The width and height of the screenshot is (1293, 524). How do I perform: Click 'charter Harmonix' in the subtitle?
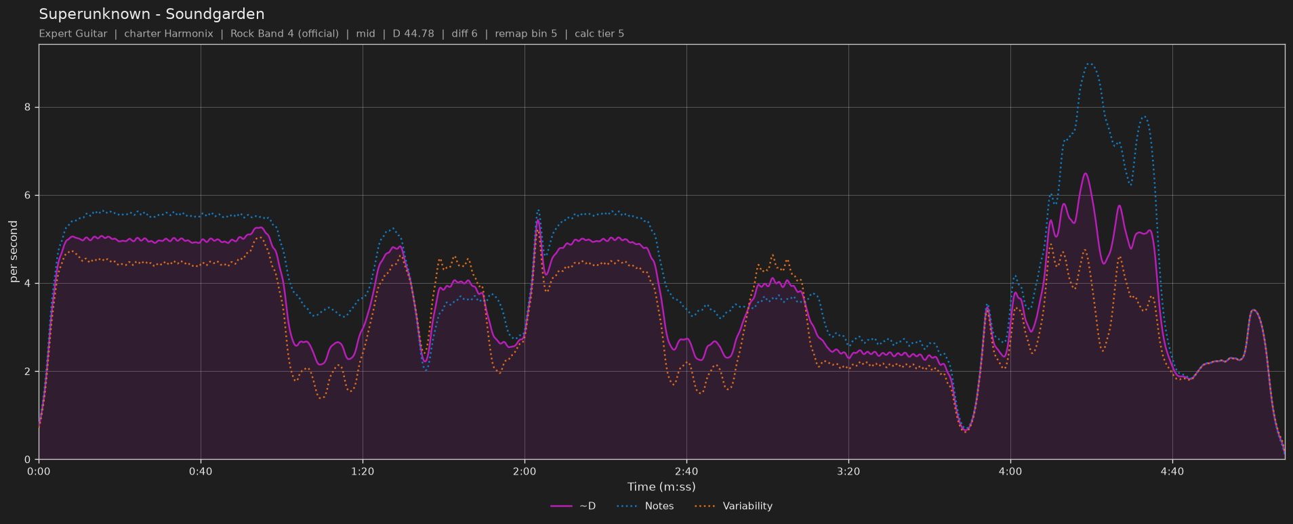[169, 34]
